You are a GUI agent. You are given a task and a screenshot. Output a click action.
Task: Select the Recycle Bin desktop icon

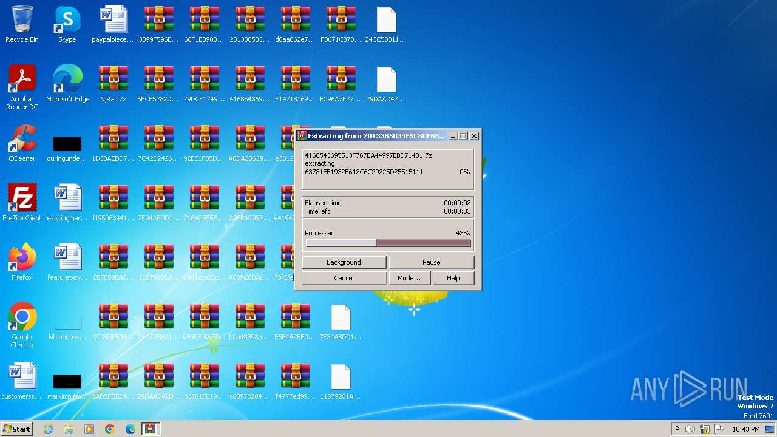[x=22, y=24]
